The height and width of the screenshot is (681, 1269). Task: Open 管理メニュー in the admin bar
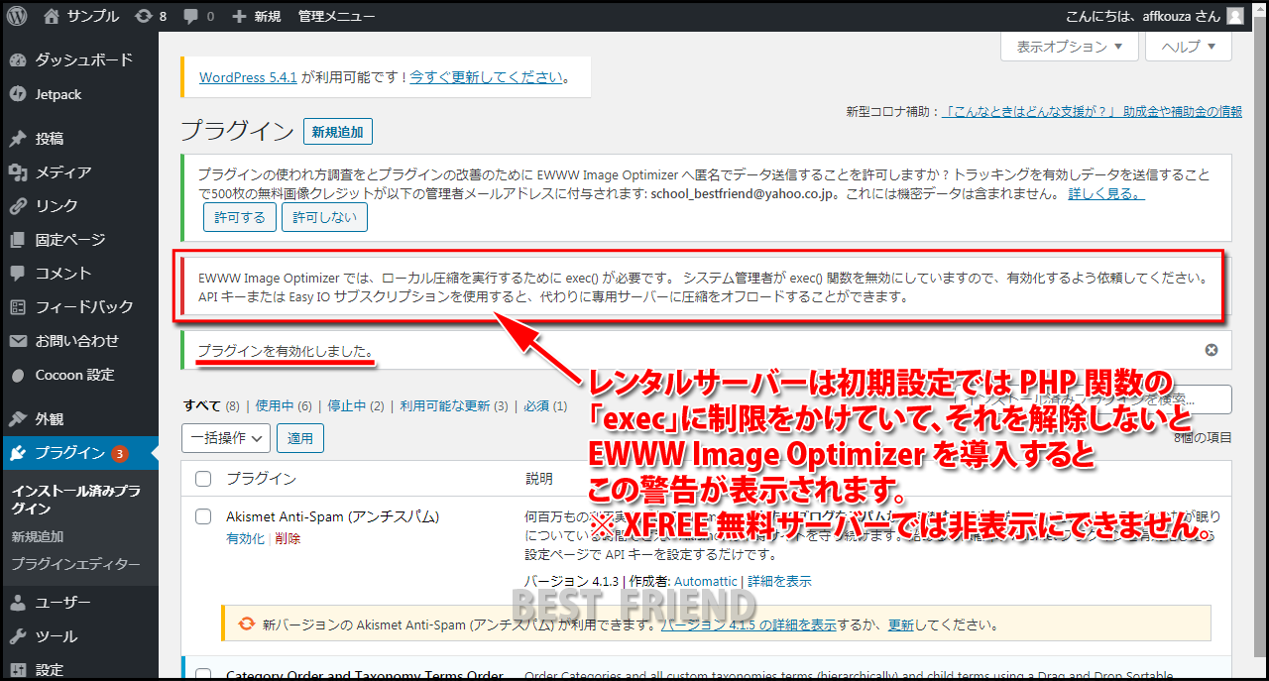point(336,16)
